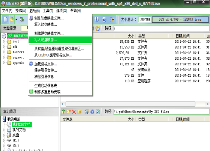Click the horizontal scrollbar of image file list
The width and height of the screenshot is (210, 151).
pyautogui.click(x=130, y=104)
